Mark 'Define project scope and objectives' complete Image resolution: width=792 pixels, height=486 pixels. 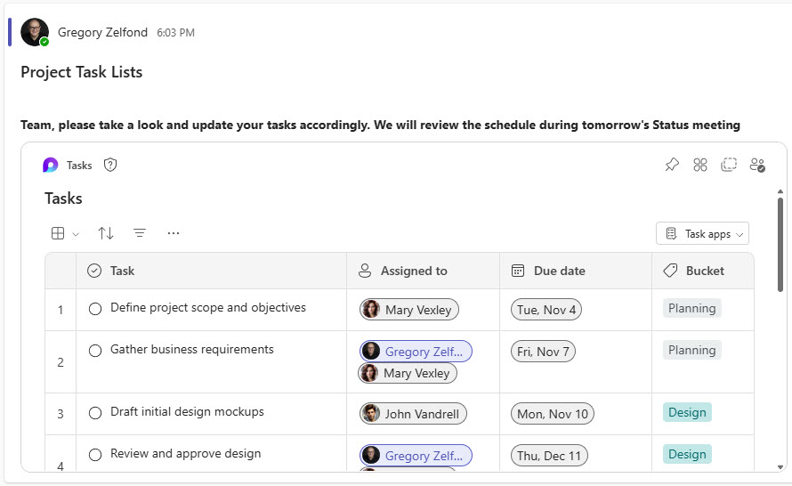point(95,309)
